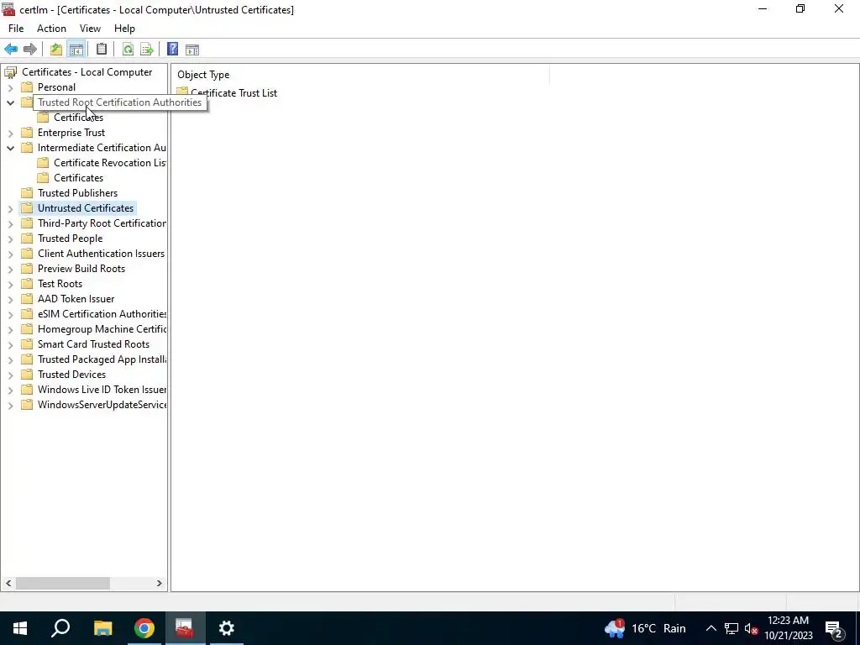
Task: Go up one level with the folder icon
Action: (x=56, y=50)
